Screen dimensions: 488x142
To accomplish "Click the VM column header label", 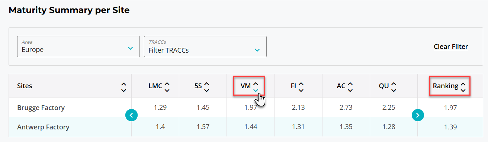I will [x=245, y=86].
